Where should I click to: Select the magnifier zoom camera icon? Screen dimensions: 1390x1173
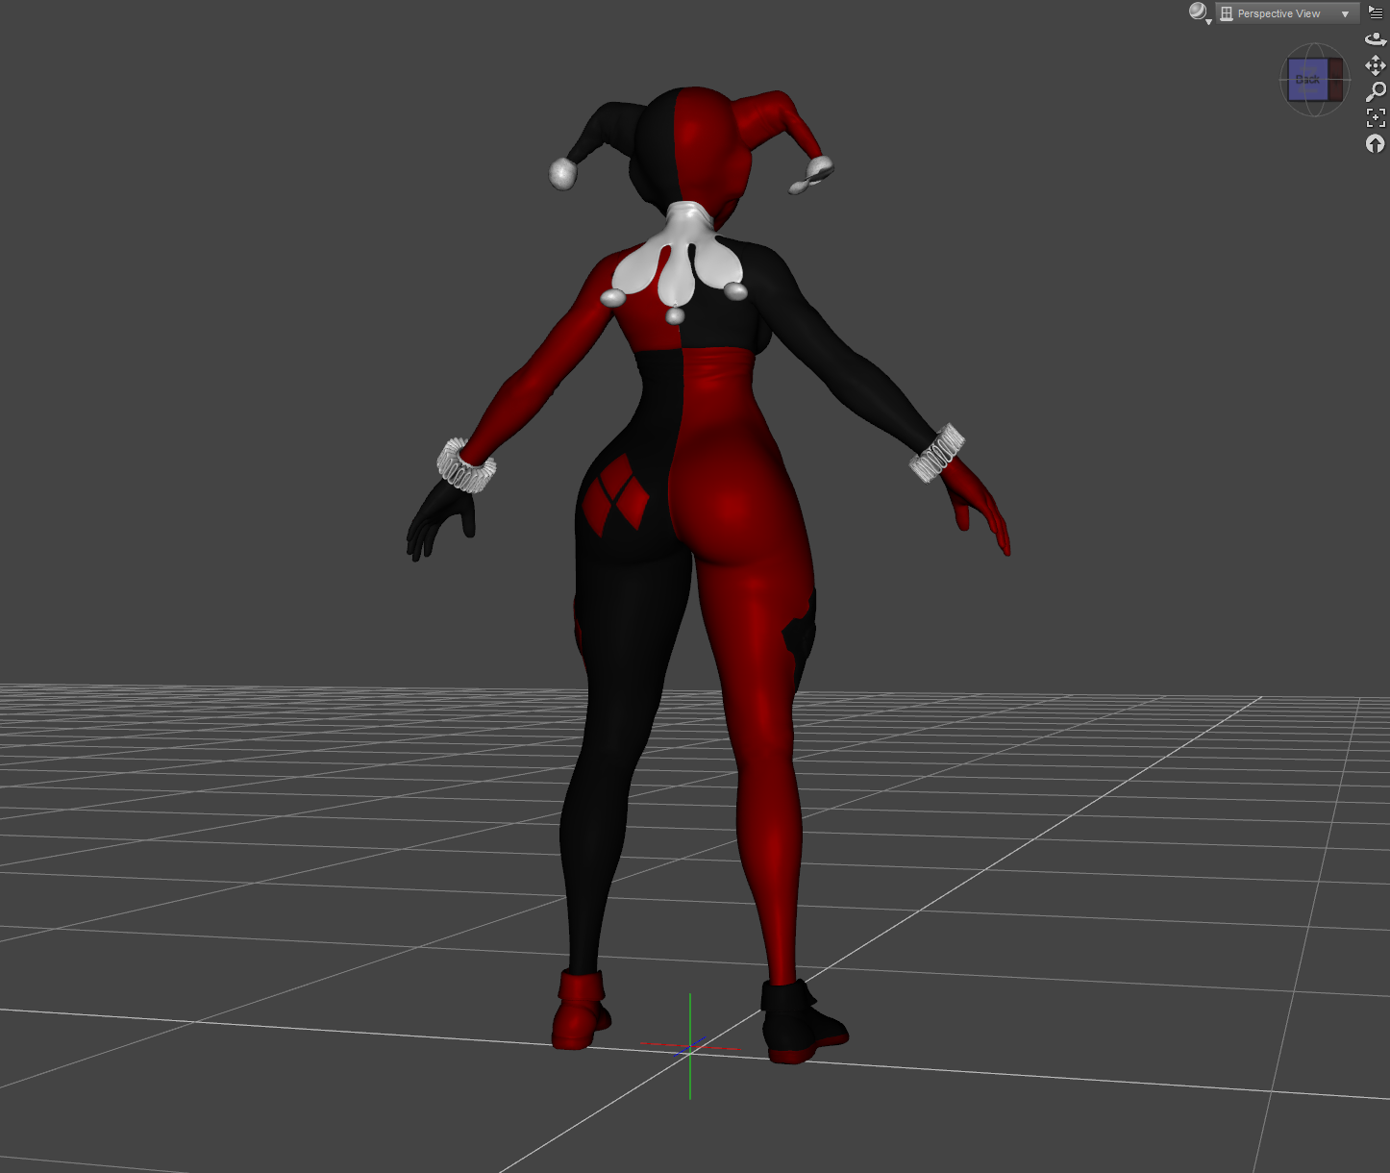coord(1376,91)
